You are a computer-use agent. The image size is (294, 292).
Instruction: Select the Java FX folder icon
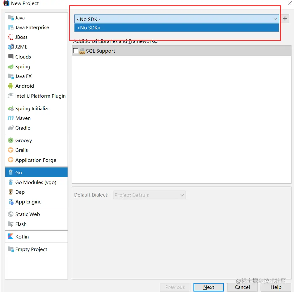click(11, 76)
